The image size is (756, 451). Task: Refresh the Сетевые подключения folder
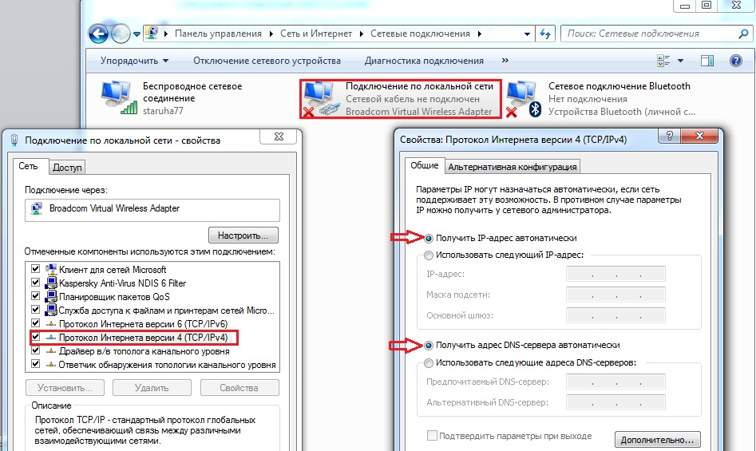click(545, 34)
